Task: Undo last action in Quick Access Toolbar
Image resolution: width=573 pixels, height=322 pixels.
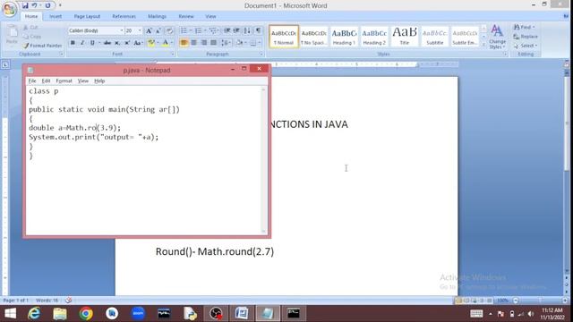Action: pyautogui.click(x=34, y=5)
